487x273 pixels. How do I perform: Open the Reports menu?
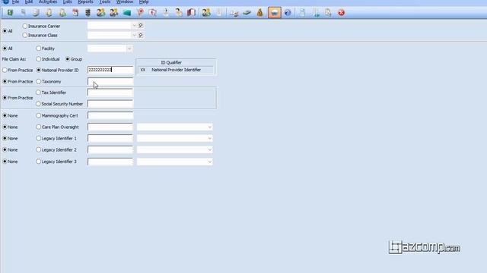click(85, 2)
